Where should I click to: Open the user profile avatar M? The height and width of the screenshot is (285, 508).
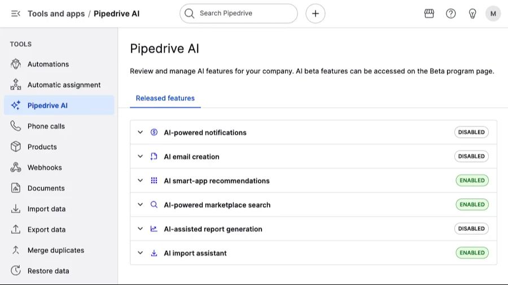click(x=493, y=14)
